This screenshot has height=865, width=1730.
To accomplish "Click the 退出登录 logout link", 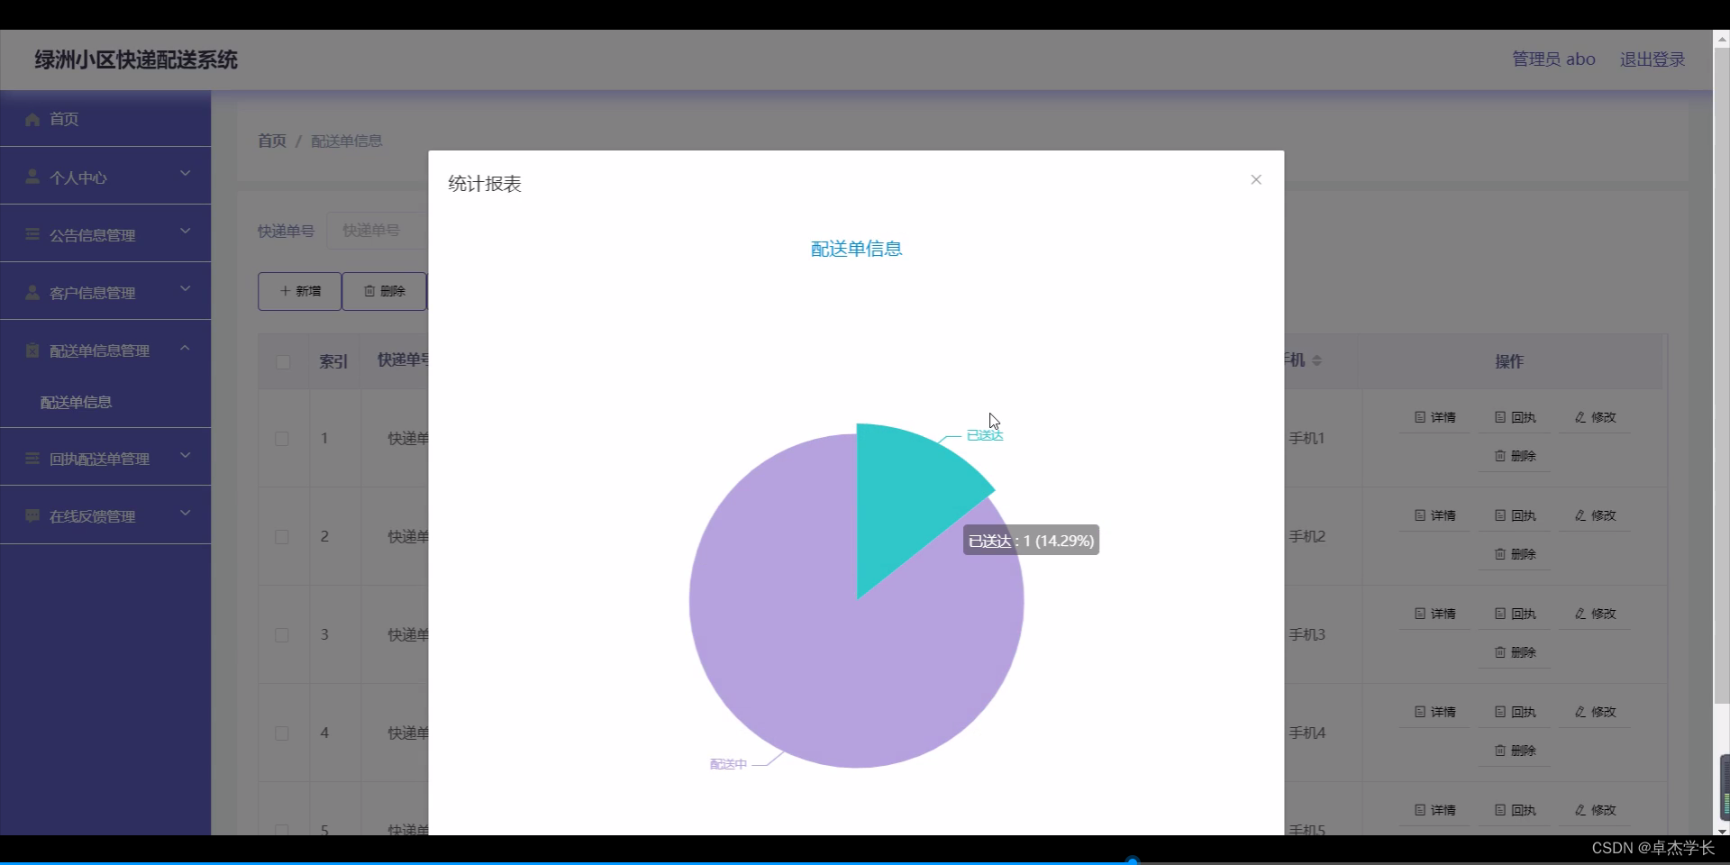I will (1653, 59).
